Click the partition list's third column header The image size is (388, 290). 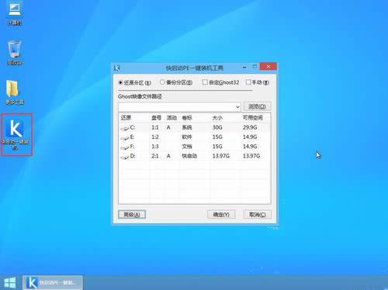tap(171, 118)
